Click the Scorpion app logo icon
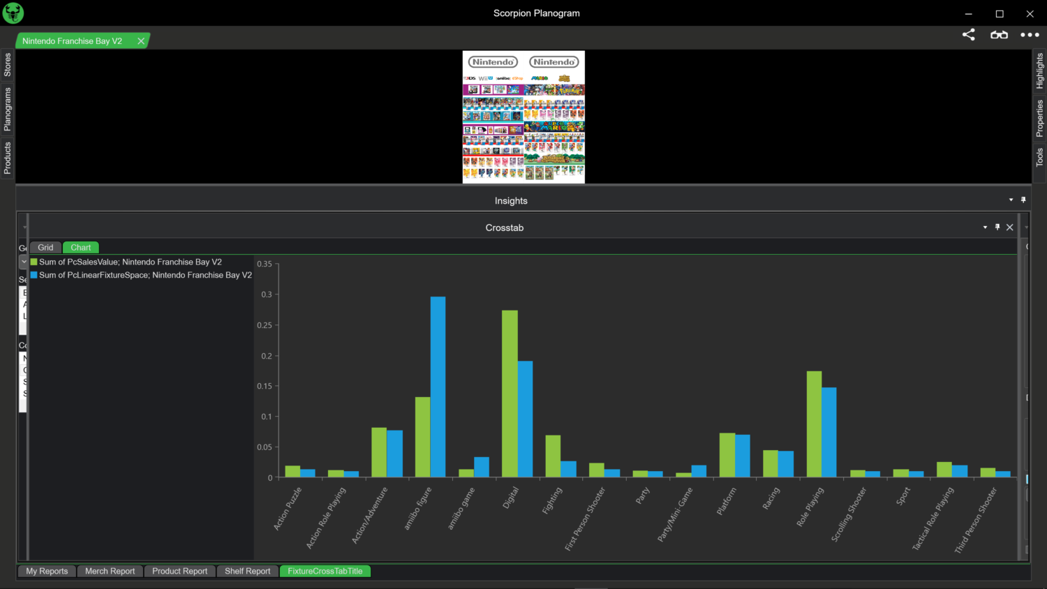The width and height of the screenshot is (1047, 589). click(13, 13)
